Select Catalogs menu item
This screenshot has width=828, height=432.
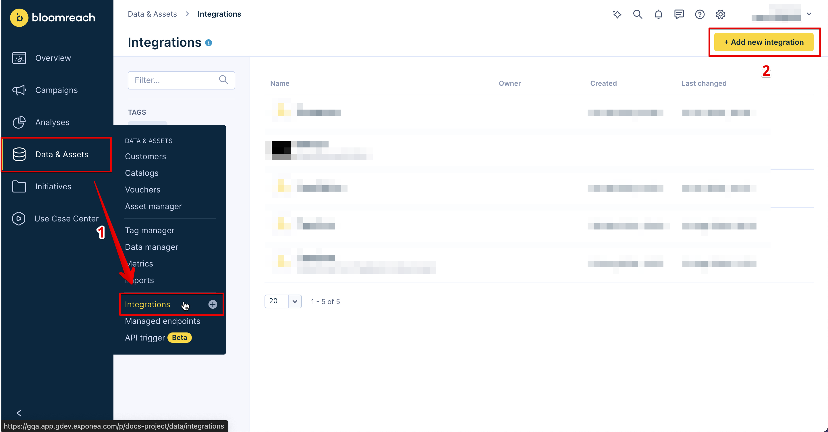coord(142,173)
